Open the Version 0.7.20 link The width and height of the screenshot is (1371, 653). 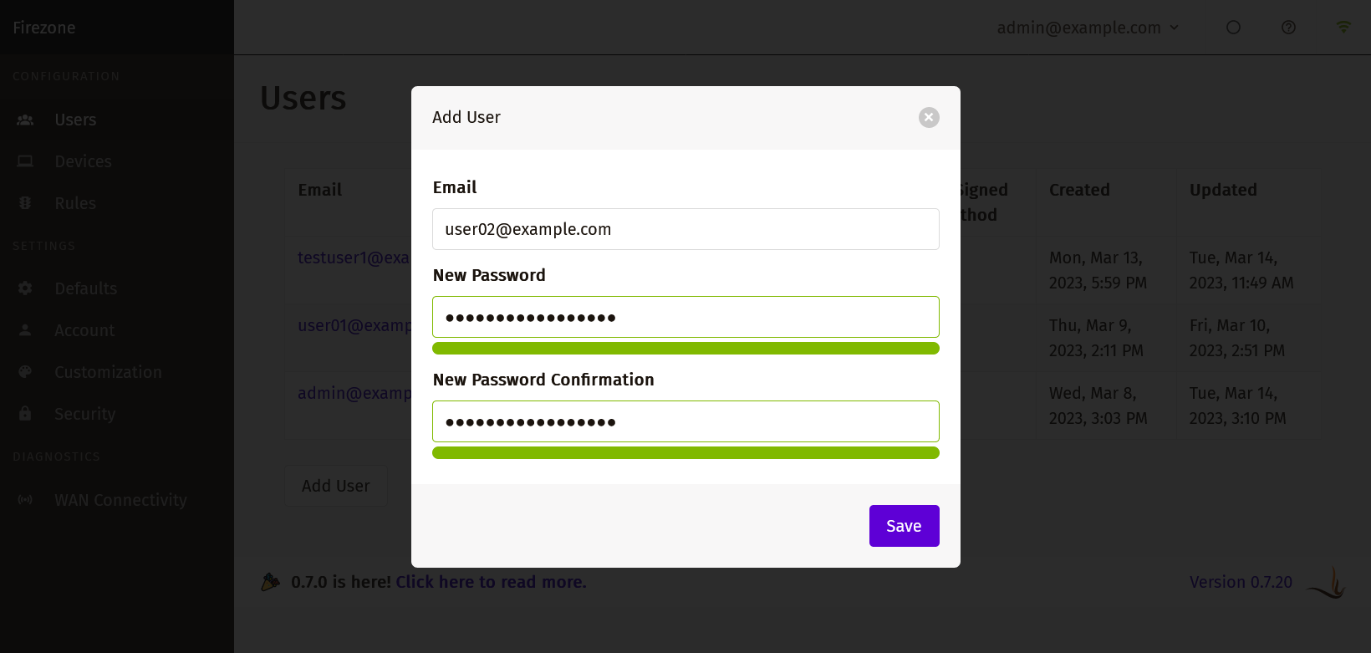(x=1241, y=582)
